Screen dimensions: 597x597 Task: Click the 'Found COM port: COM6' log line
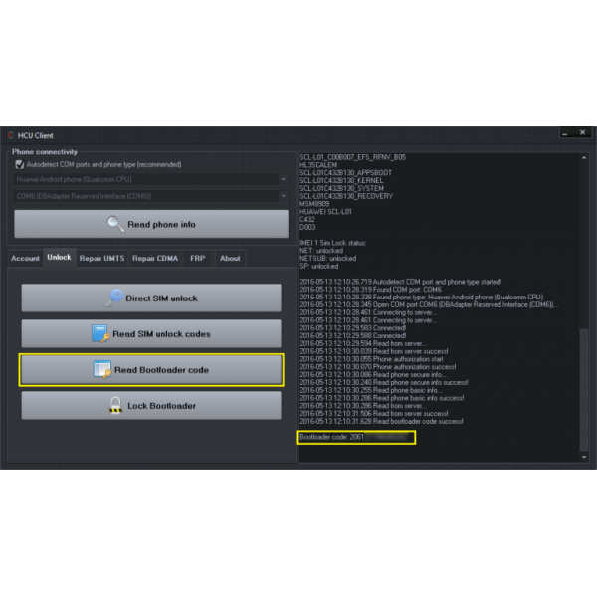click(x=370, y=290)
